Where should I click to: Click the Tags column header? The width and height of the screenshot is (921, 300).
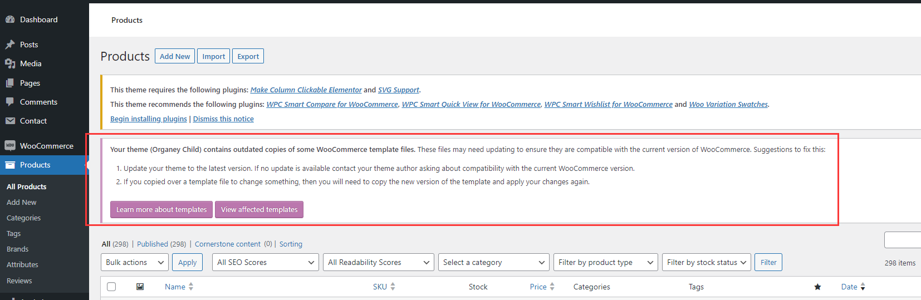[696, 287]
